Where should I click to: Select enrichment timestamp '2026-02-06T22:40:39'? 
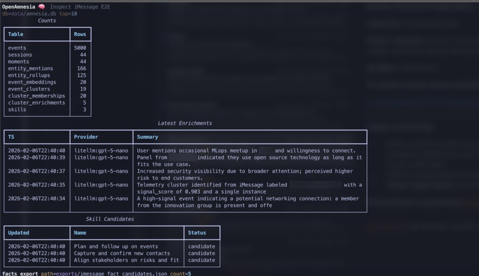(x=37, y=157)
